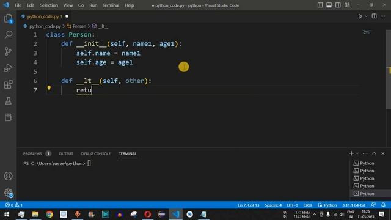
Task: Open the Explorer view in activity bar
Action: tap(8, 19)
